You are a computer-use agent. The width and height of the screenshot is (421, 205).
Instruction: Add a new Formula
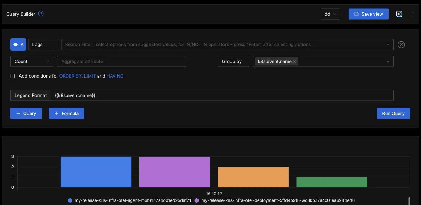[66, 113]
